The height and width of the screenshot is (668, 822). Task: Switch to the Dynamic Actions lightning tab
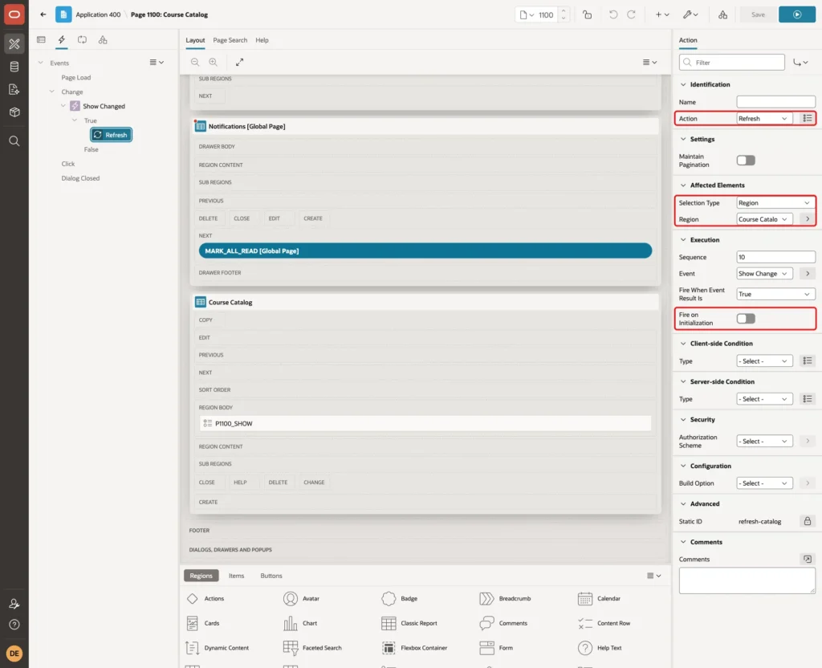61,40
